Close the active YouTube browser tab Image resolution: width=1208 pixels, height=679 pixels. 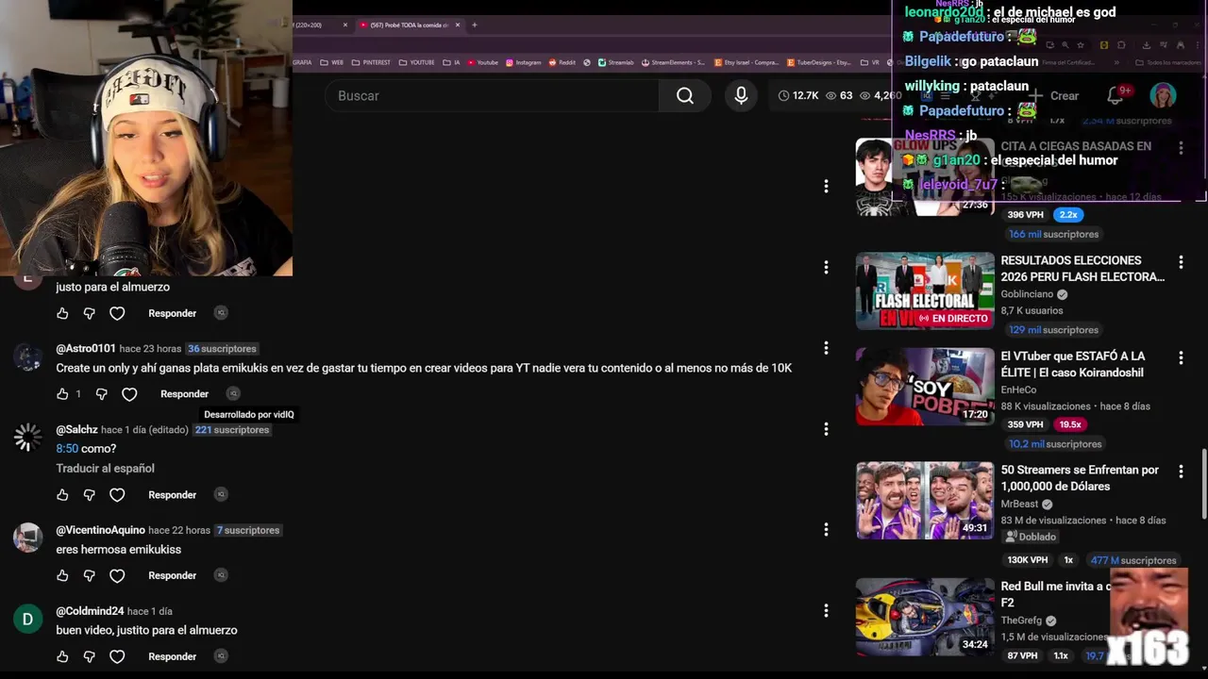[458, 25]
